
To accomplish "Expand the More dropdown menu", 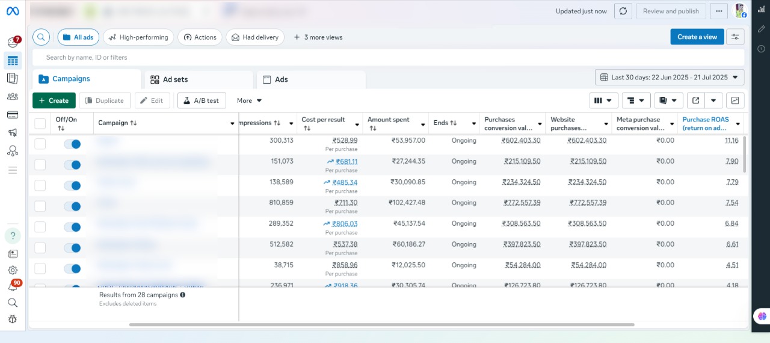I will tap(249, 100).
